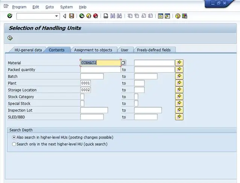Click the red Cancel icon
The width and height of the screenshot is (240, 183).
96,16
